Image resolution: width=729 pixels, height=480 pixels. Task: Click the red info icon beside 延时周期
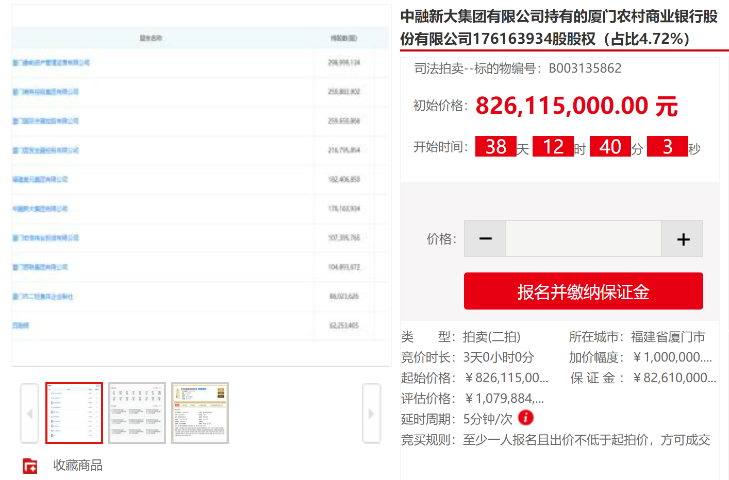(x=525, y=418)
